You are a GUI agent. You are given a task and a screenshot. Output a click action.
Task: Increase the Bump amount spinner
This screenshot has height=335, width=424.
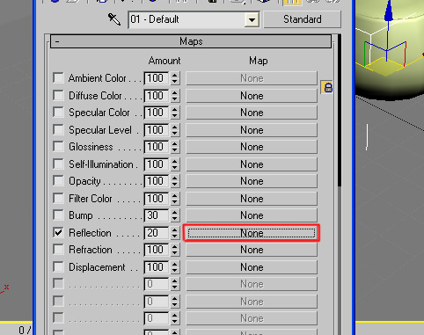click(x=175, y=212)
